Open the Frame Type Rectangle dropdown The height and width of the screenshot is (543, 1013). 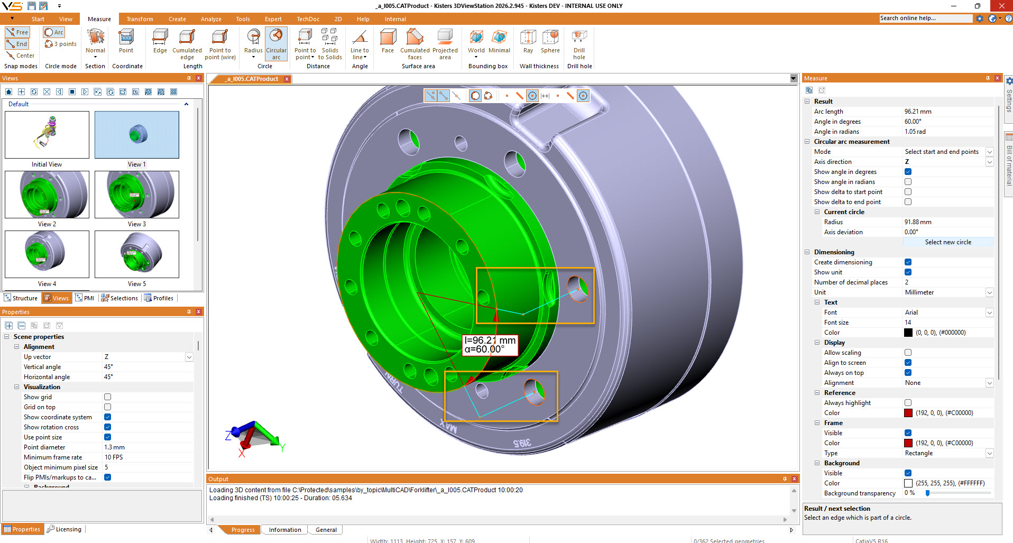pos(989,453)
